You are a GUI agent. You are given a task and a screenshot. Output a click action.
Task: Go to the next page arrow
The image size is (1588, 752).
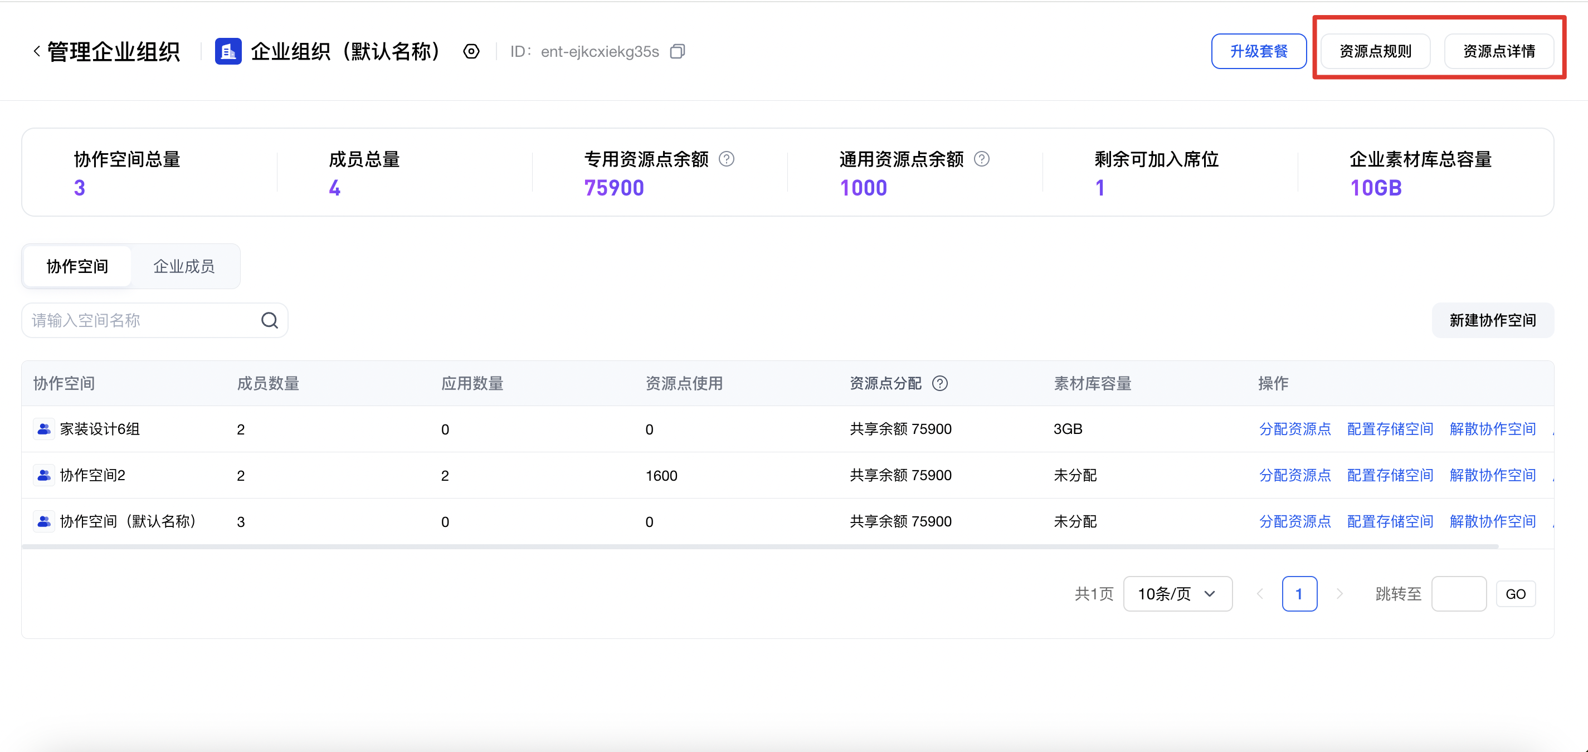pos(1339,594)
